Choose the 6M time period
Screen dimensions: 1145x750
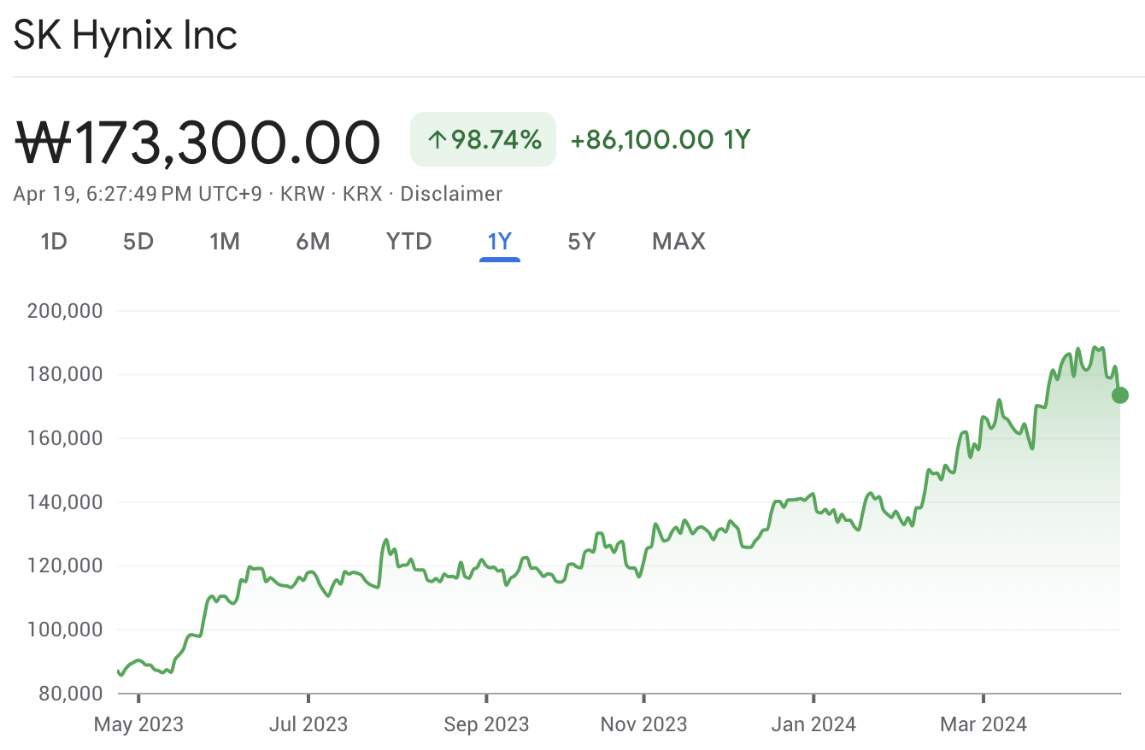(x=313, y=242)
